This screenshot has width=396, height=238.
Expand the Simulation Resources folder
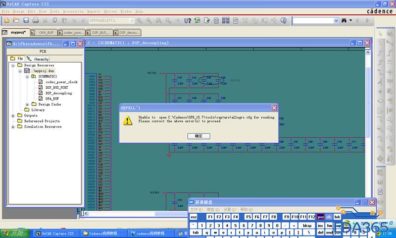point(13,127)
